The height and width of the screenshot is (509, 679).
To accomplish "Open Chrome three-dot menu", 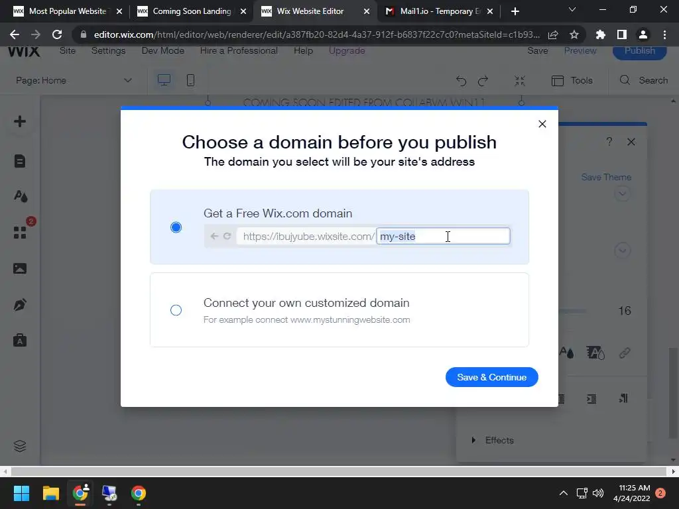I will [664, 34].
